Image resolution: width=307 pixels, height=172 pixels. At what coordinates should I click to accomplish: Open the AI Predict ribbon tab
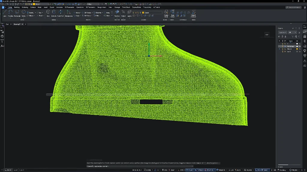tap(156, 7)
